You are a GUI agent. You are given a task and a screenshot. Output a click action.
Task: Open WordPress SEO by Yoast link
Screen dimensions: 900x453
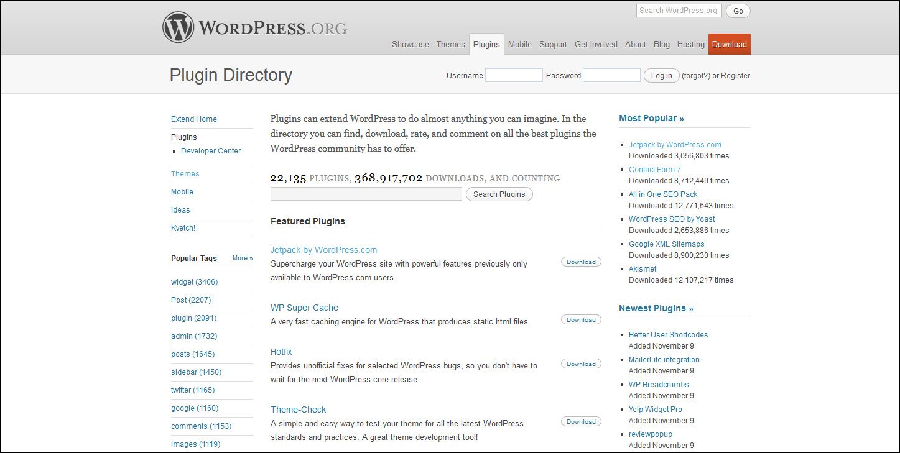(672, 219)
